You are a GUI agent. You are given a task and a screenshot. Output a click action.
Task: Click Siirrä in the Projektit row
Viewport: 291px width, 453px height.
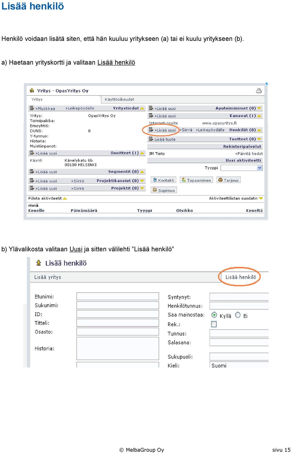[78, 188]
